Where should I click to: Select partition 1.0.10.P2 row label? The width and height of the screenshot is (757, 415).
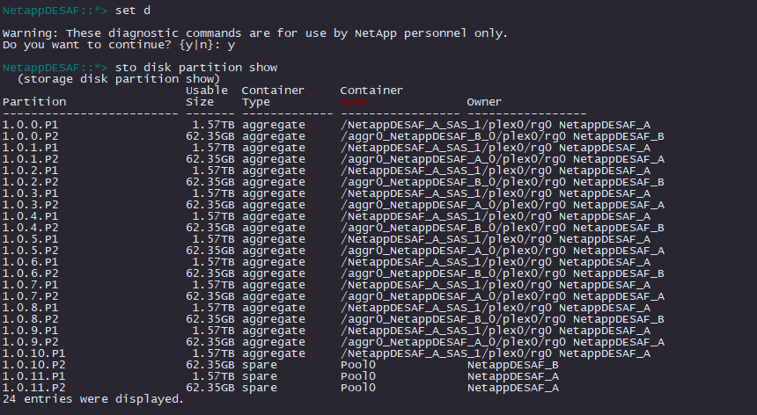pos(34,364)
